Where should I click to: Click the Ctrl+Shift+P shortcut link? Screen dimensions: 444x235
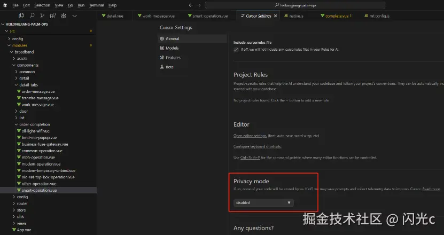pyautogui.click(x=250, y=158)
